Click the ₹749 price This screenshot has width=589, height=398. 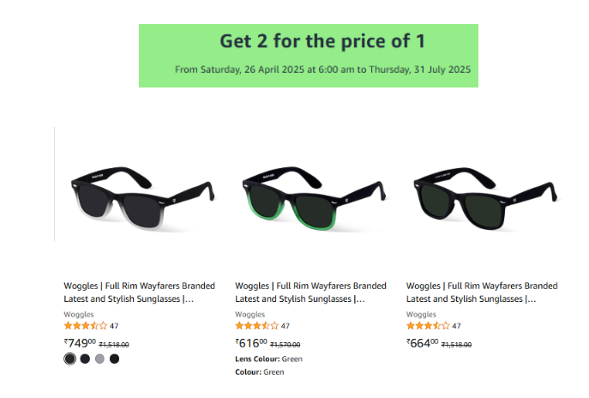[80, 343]
